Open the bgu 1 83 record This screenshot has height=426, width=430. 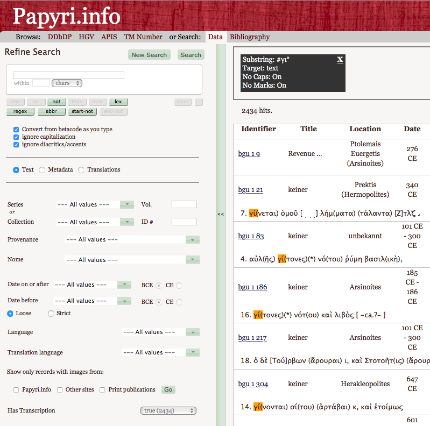[251, 236]
